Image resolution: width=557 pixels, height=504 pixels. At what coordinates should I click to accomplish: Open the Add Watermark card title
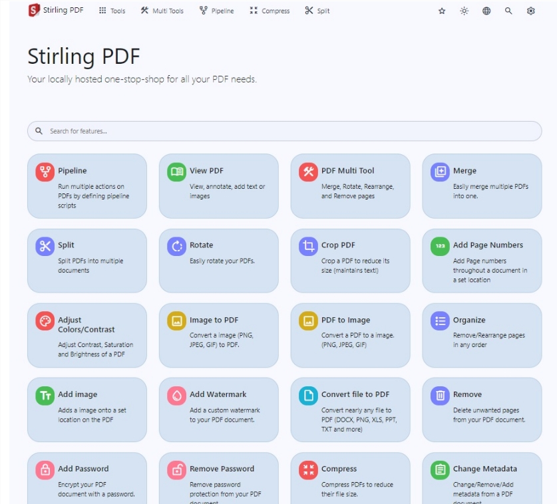tap(218, 394)
